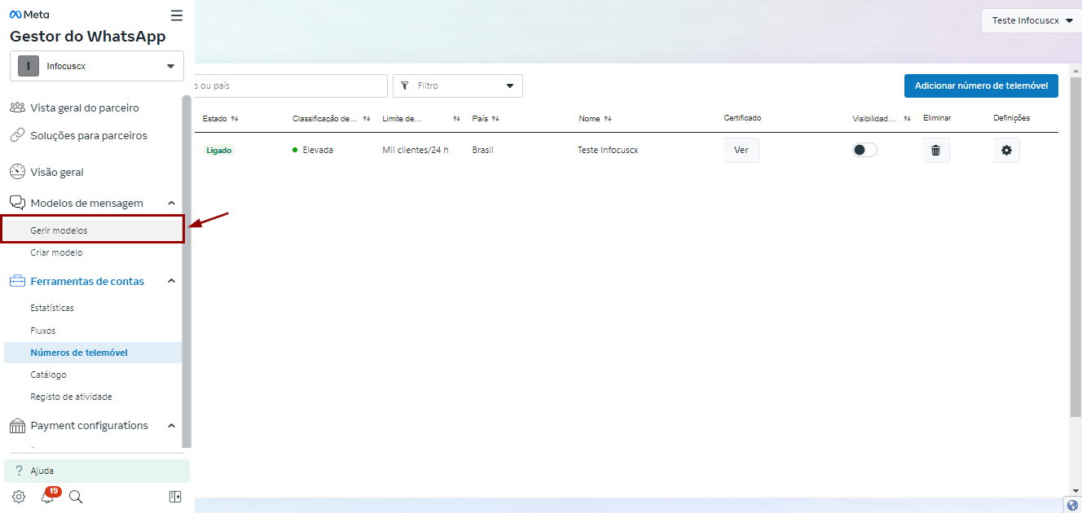Delete phone number with trash icon
This screenshot has width=1082, height=513.
pyautogui.click(x=935, y=151)
